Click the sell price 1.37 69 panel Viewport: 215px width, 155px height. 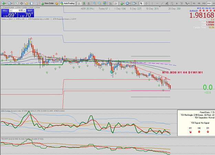pos(9,15)
